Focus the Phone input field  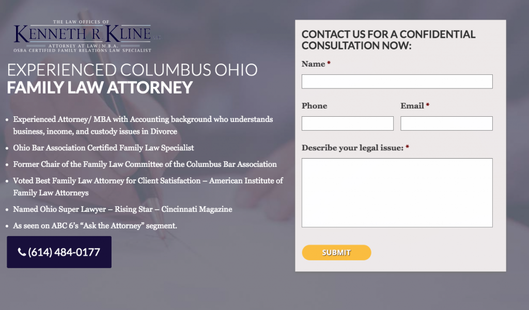[x=348, y=123]
